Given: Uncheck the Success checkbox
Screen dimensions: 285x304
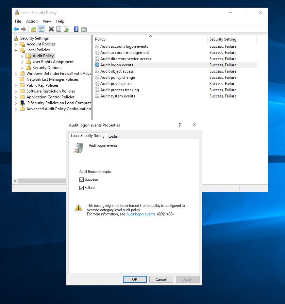Looking at the screenshot, I should pos(81,179).
